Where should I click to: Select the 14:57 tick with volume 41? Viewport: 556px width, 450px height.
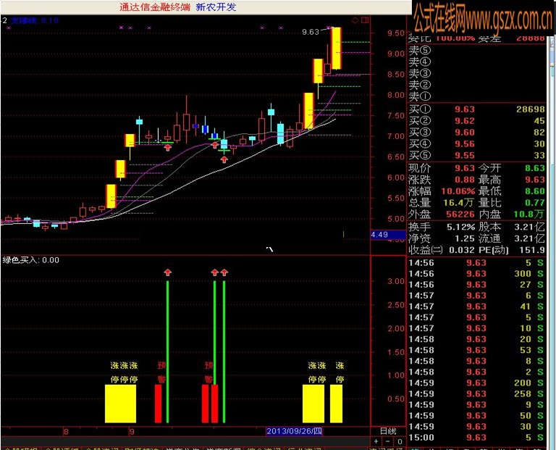476,307
